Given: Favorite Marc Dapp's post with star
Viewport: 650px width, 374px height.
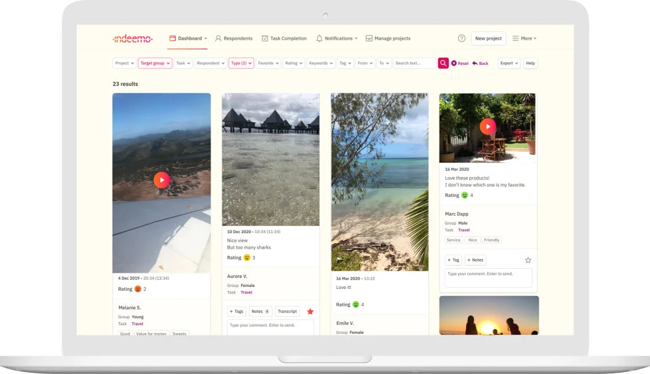Looking at the screenshot, I should 528,260.
